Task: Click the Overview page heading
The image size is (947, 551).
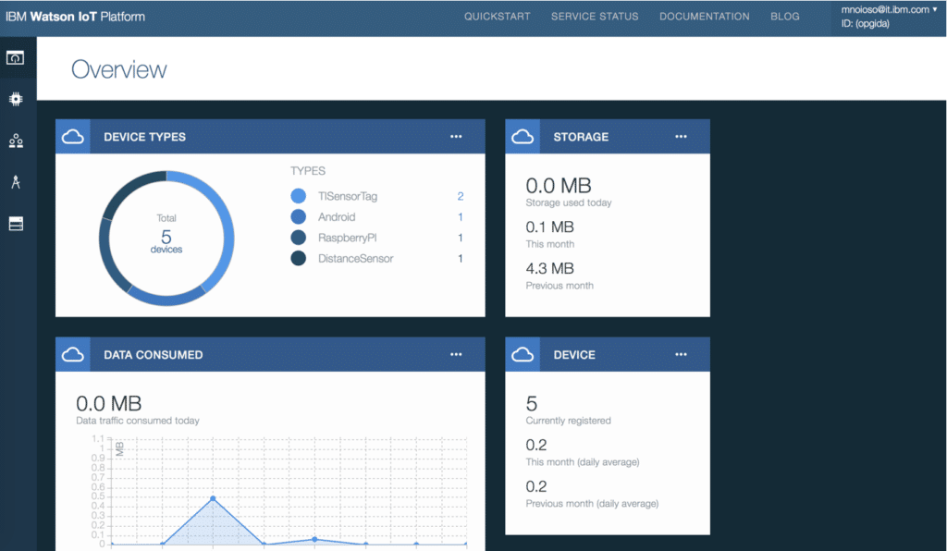Action: (119, 69)
